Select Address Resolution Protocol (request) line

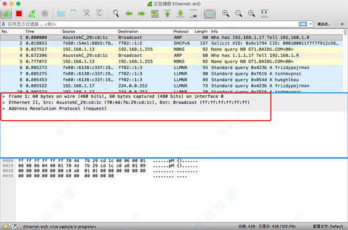[57, 109]
